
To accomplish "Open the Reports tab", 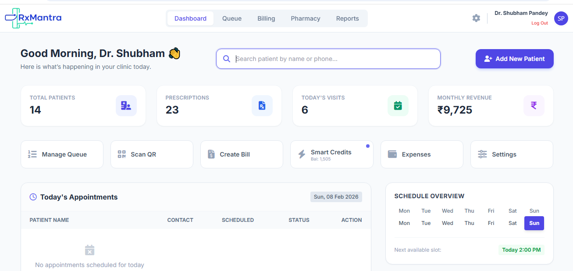I will click(x=347, y=18).
